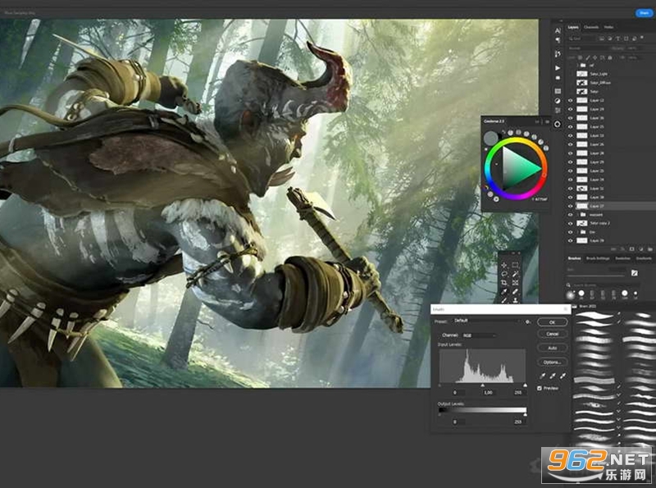Viewport: 656px width, 488px height.
Task: Select the Lasso tool
Action: [504, 274]
